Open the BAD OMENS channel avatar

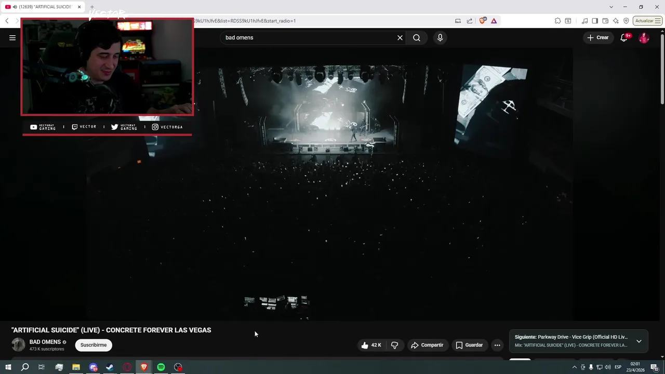point(18,345)
